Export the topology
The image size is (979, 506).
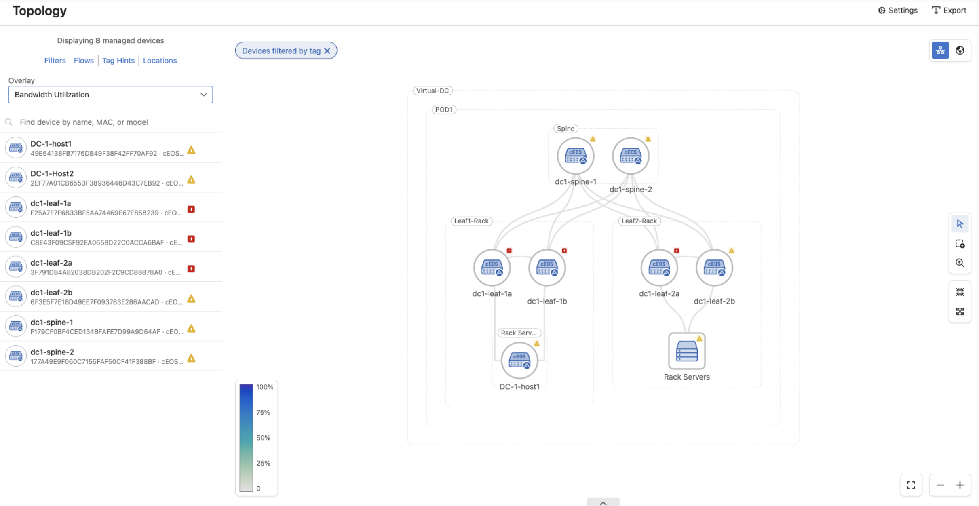(x=949, y=11)
